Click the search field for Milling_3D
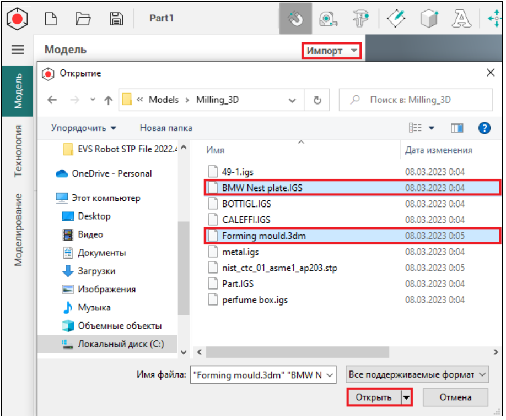The width and height of the screenshot is (506, 420). 416,100
